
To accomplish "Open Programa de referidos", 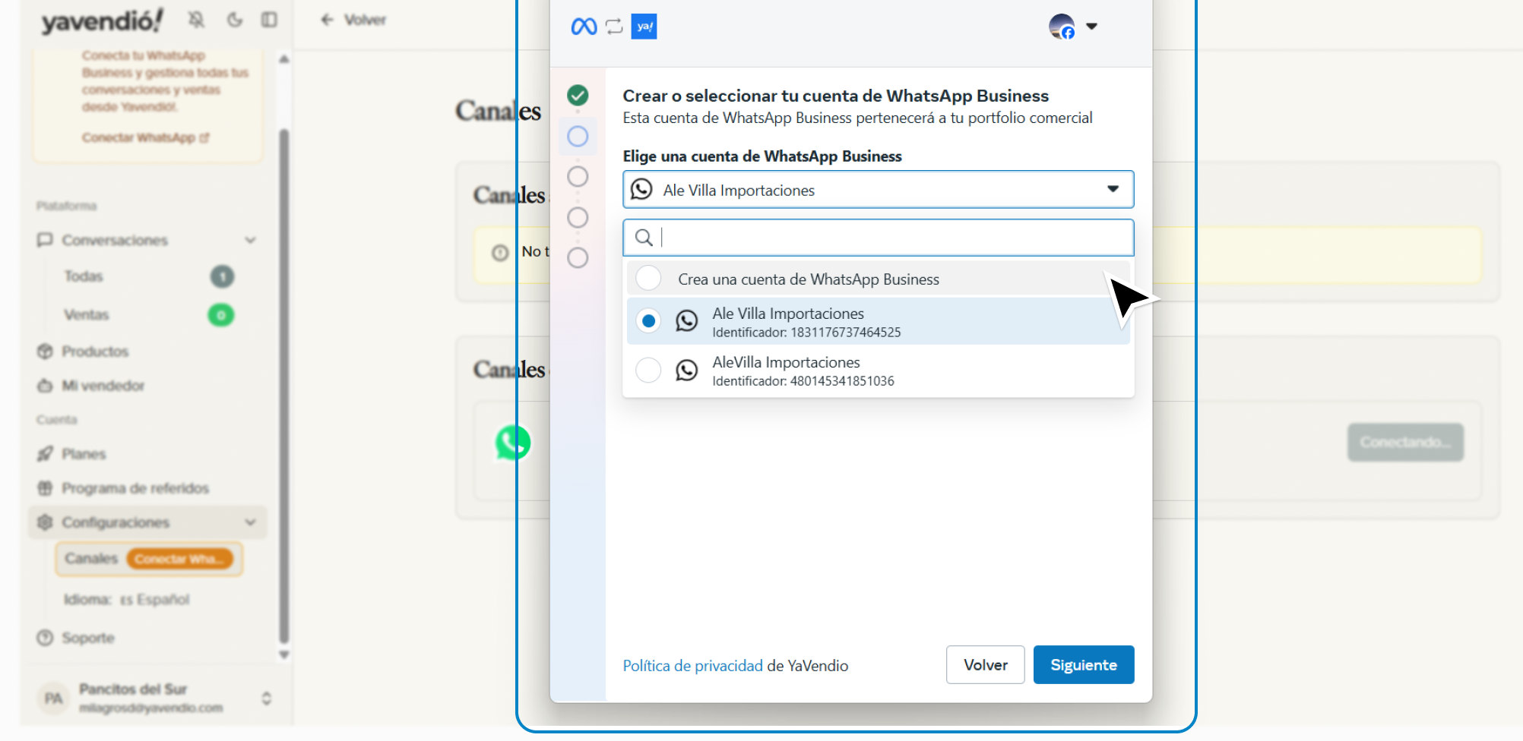I will tap(135, 488).
